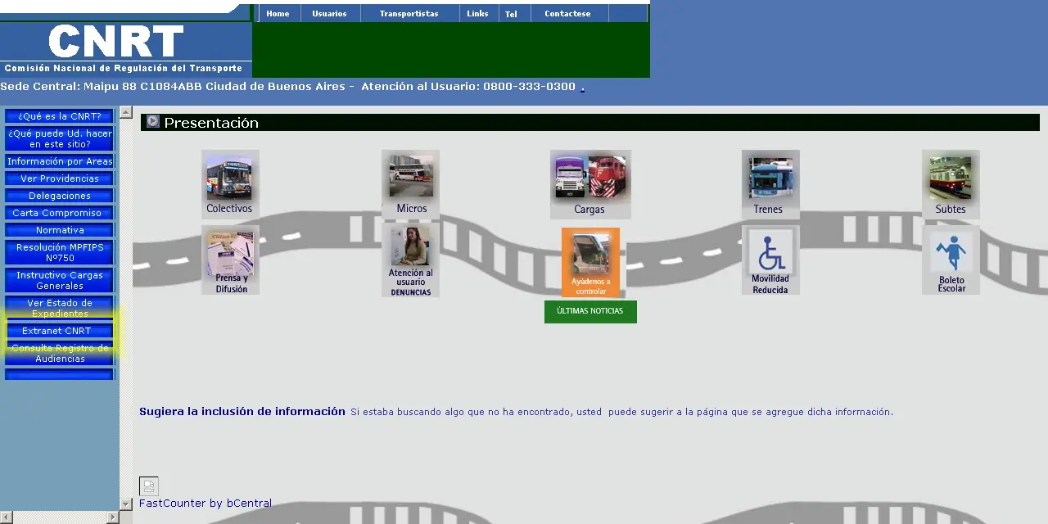
Task: Open the Trenes train icon
Action: tap(770, 184)
